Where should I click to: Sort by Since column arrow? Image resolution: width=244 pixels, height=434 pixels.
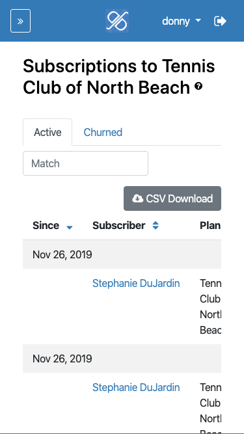(70, 227)
